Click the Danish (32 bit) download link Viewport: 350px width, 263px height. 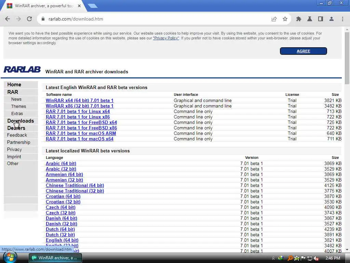click(62, 224)
